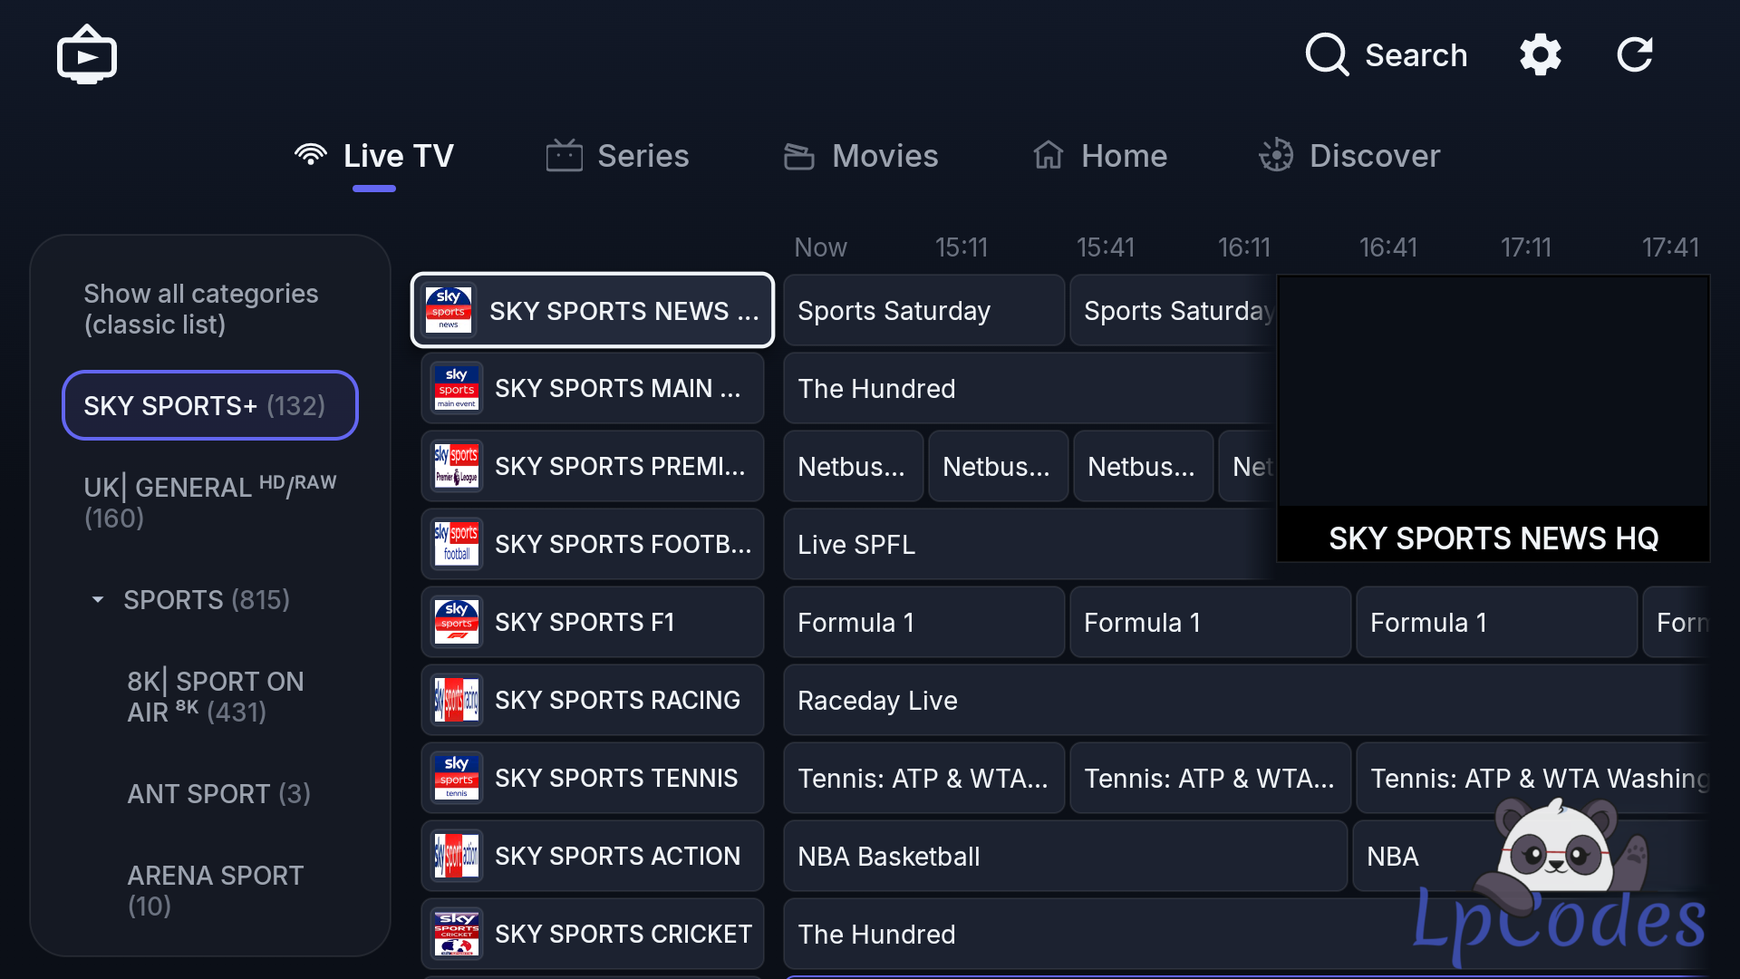
Task: Collapse the SPORTS (815) category arrow
Action: [98, 600]
